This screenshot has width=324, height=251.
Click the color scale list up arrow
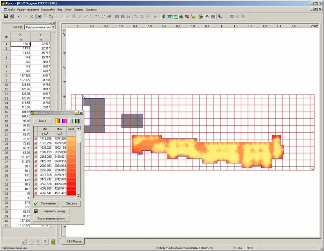78,128
